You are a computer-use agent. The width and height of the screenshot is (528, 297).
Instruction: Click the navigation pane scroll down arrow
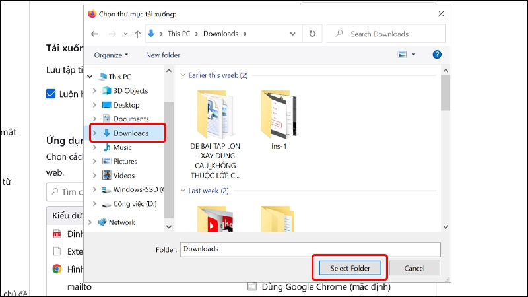pyautogui.click(x=169, y=227)
